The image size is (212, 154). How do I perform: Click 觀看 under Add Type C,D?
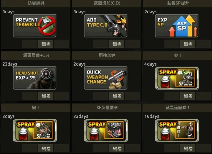[117, 44]
